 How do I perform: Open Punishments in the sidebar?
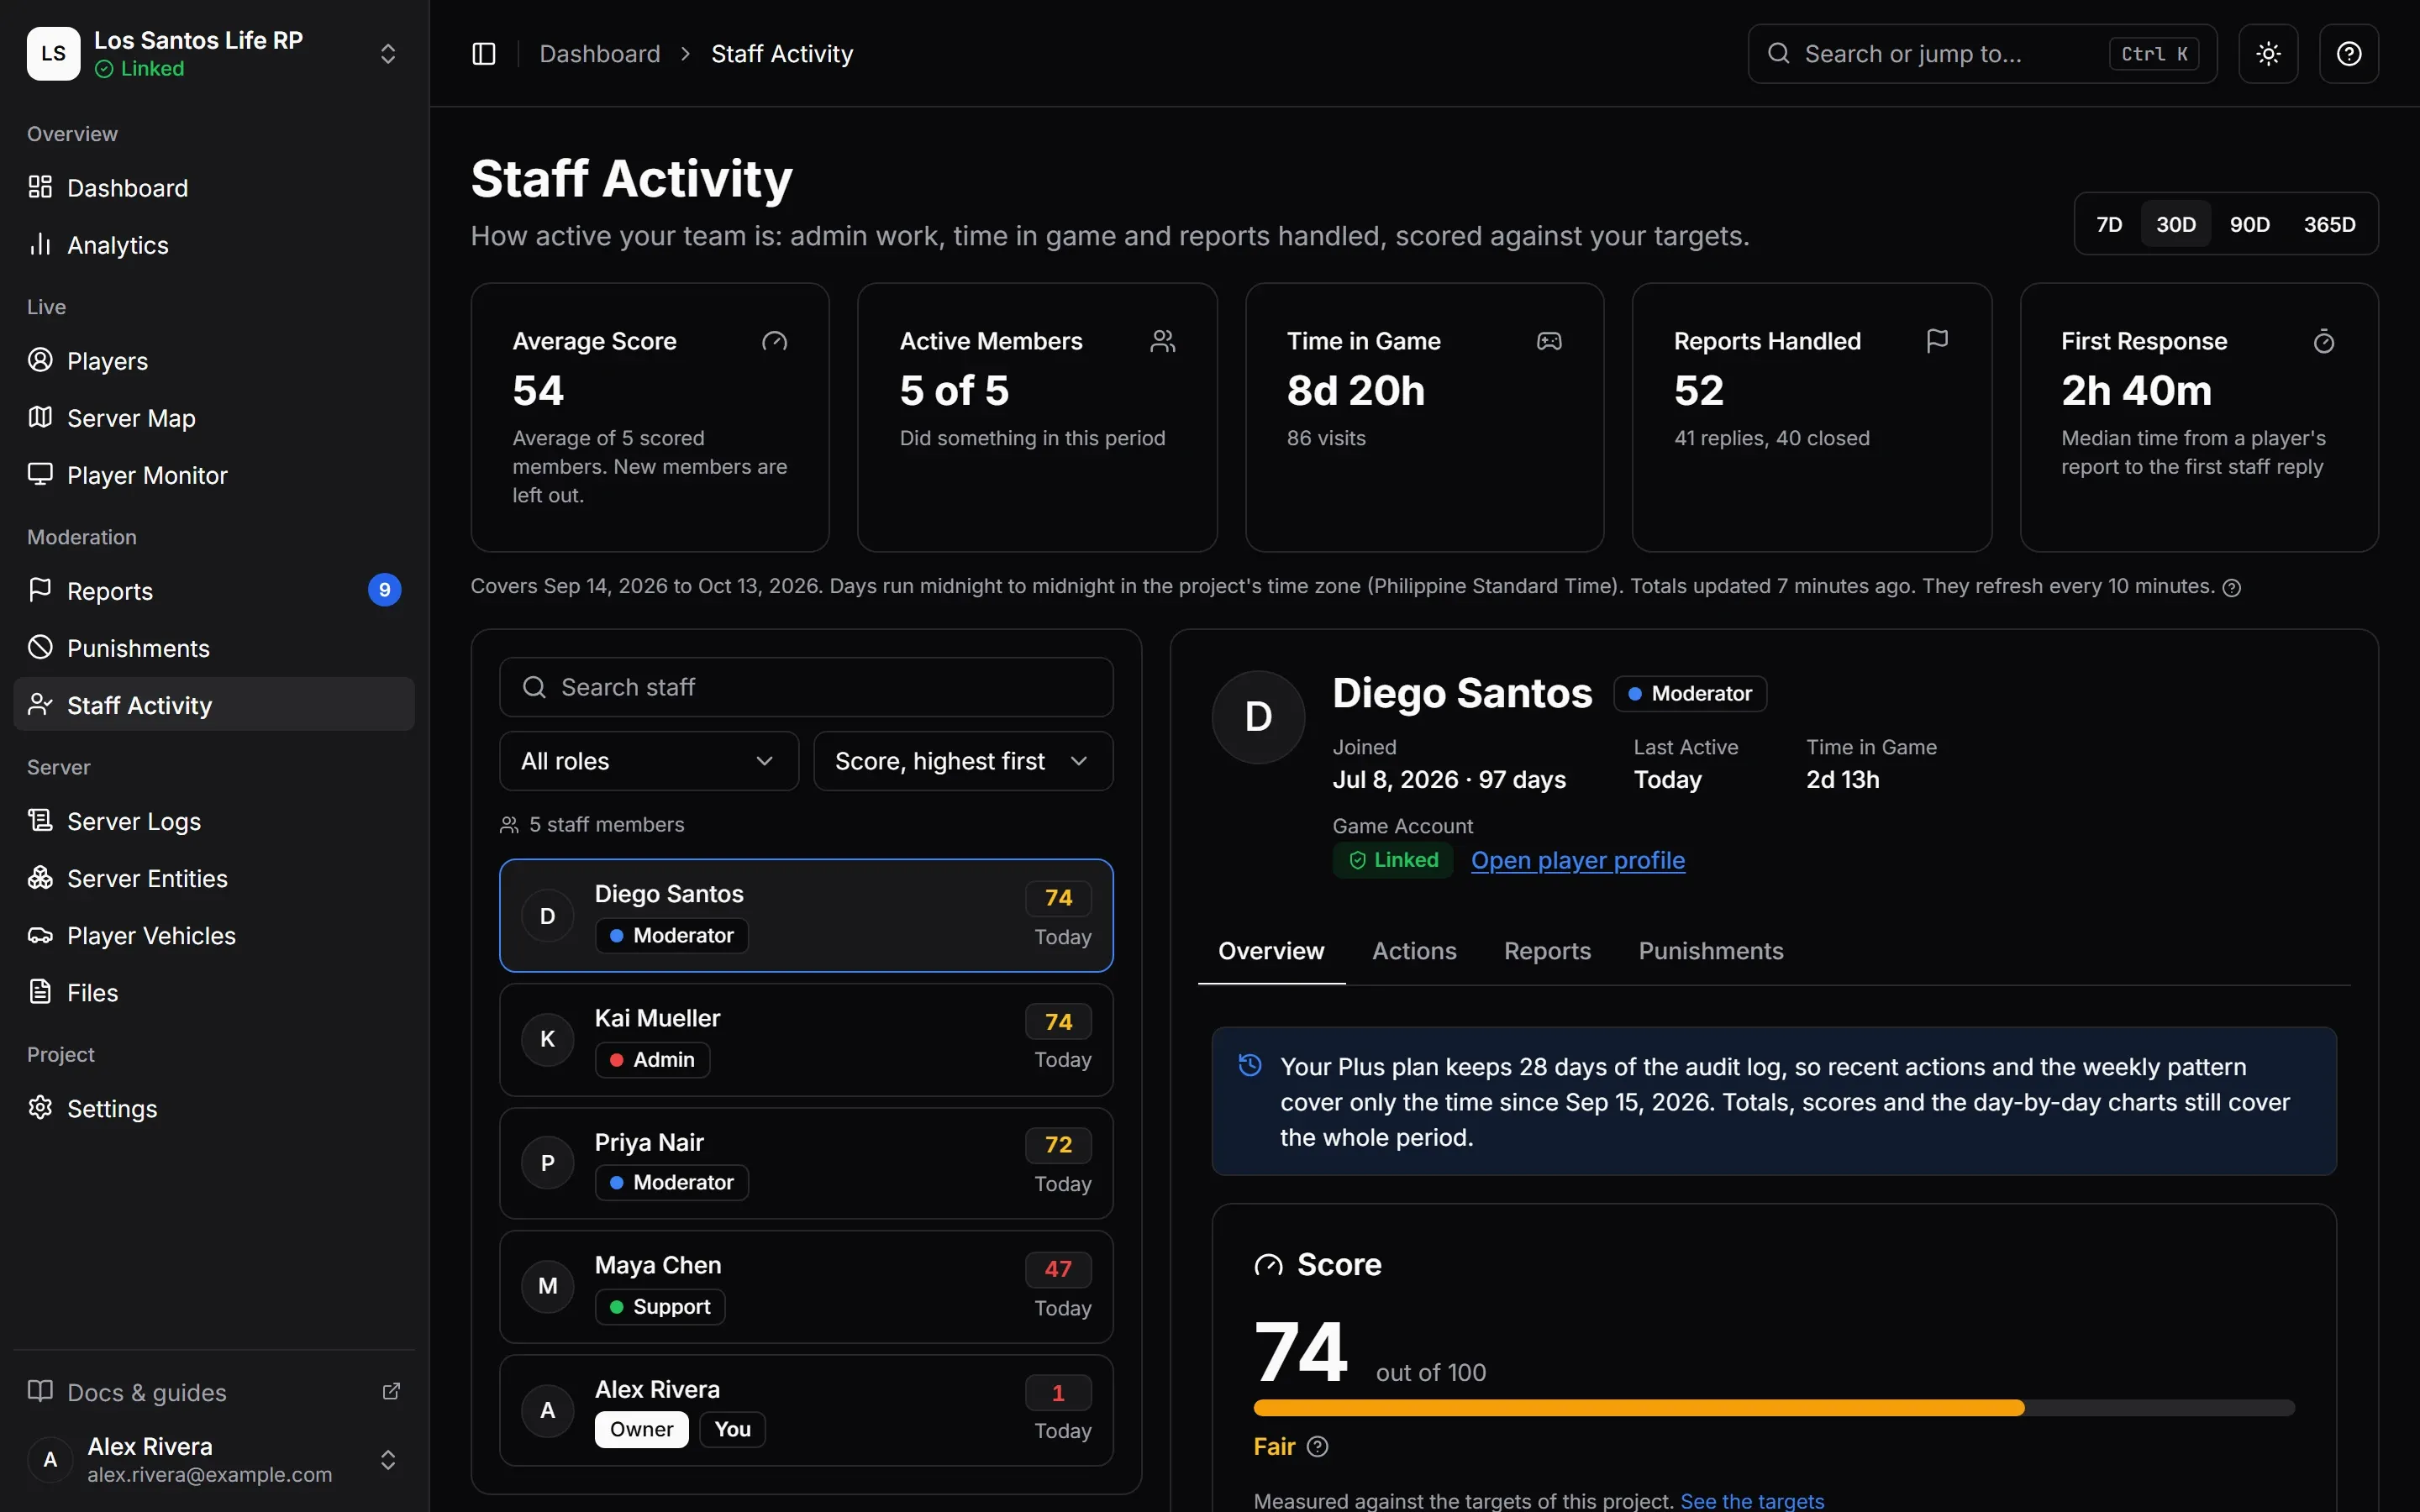point(214,648)
